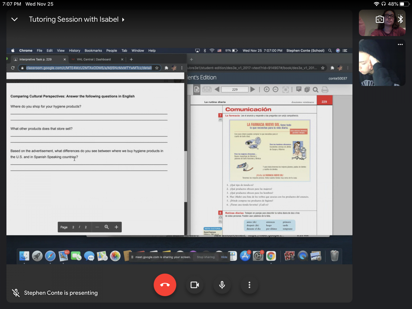Screen dimensions: 412x309
Task: Zoom out on the textbook page
Action: [x=276, y=89]
